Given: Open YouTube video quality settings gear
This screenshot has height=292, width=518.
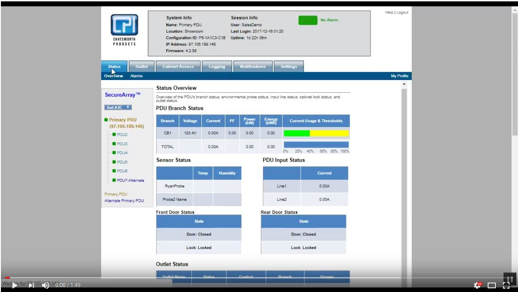Looking at the screenshot, I should click(477, 285).
